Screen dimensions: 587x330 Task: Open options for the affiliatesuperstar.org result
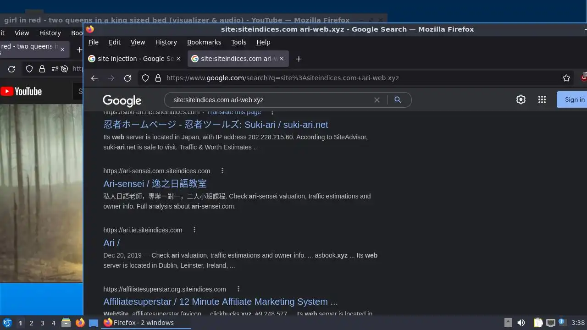tap(238, 289)
